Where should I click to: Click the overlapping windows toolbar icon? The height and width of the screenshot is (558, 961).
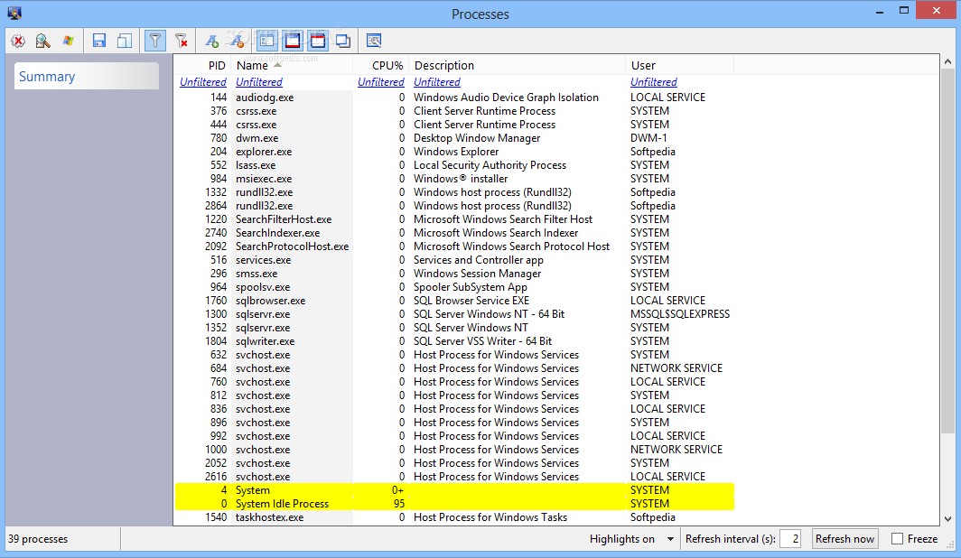point(343,41)
